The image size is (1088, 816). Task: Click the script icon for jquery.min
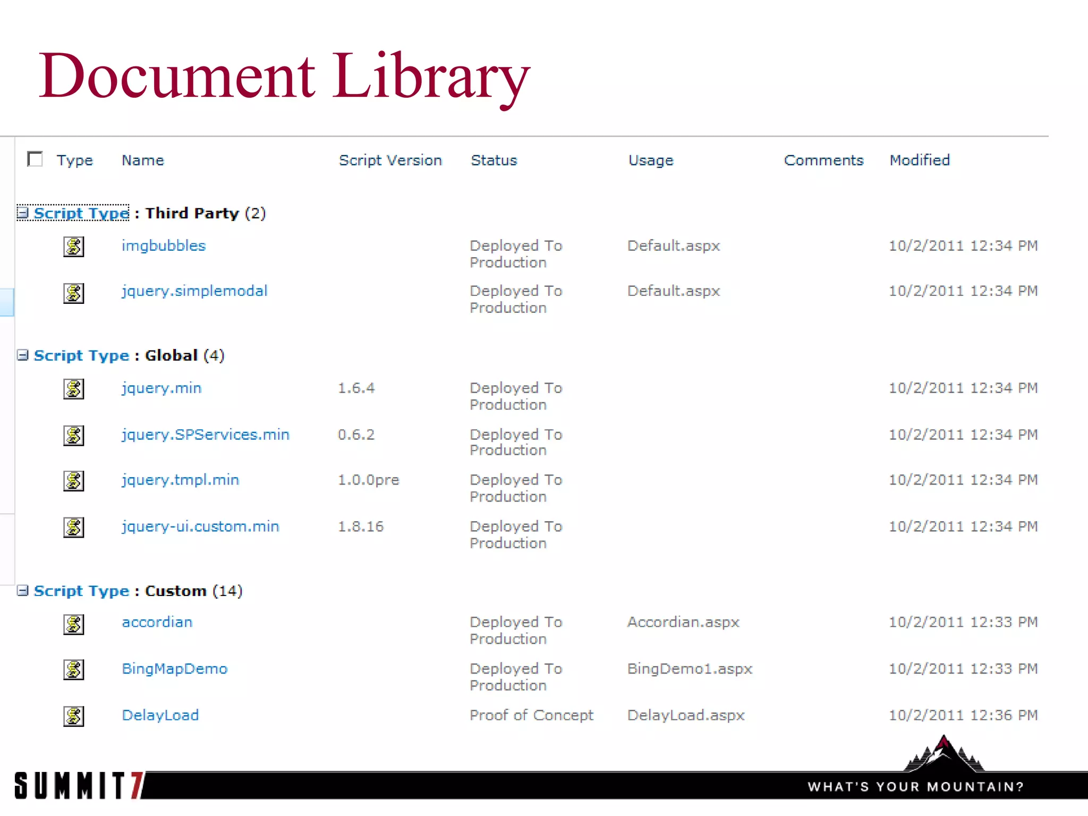click(74, 389)
